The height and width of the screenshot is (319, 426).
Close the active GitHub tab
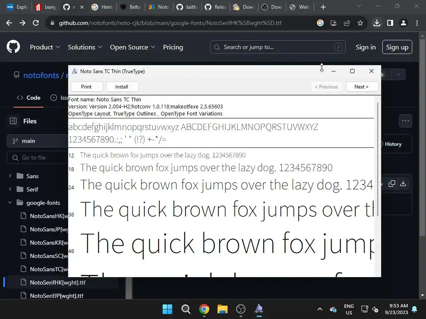pos(82,7)
